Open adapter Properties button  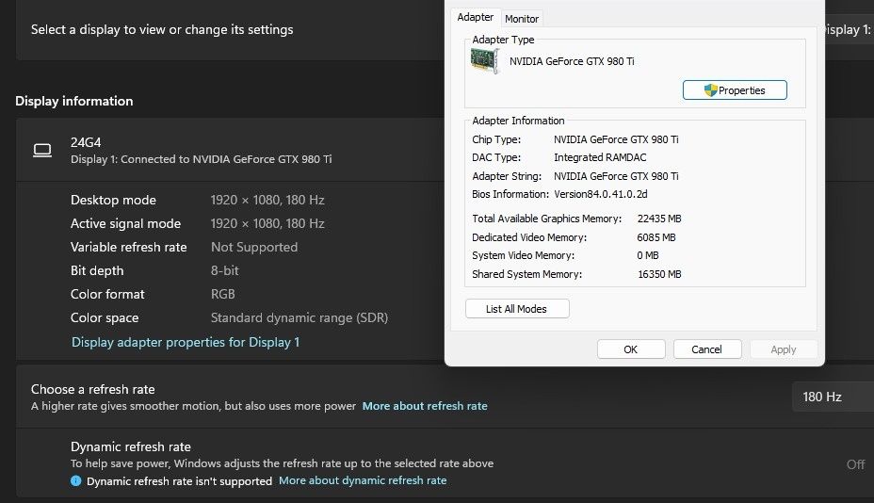(x=735, y=90)
